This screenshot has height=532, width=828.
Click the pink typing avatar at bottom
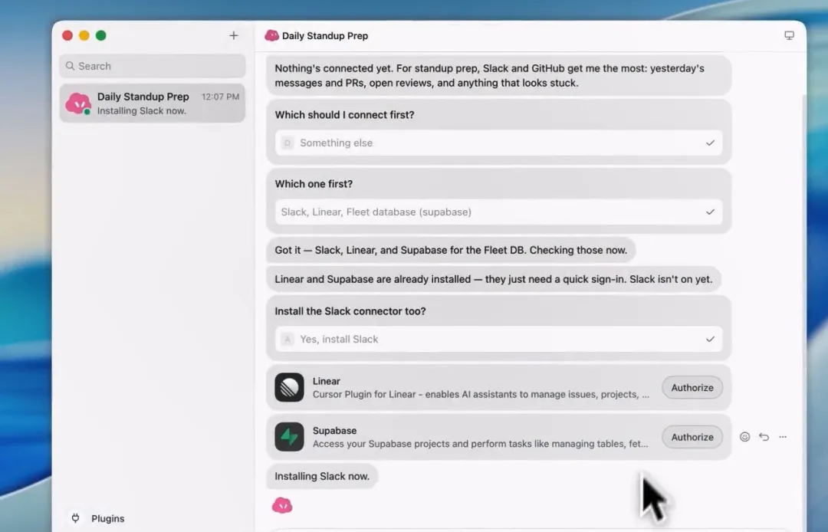[x=282, y=506]
